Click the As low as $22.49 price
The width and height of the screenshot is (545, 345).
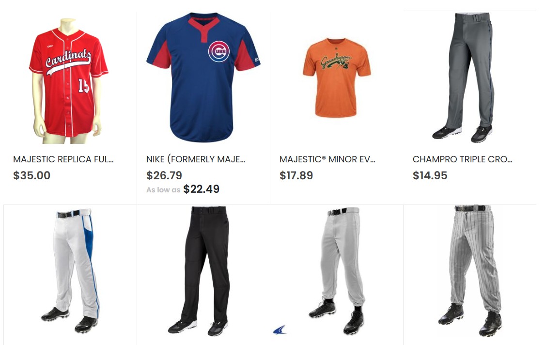[x=183, y=189]
